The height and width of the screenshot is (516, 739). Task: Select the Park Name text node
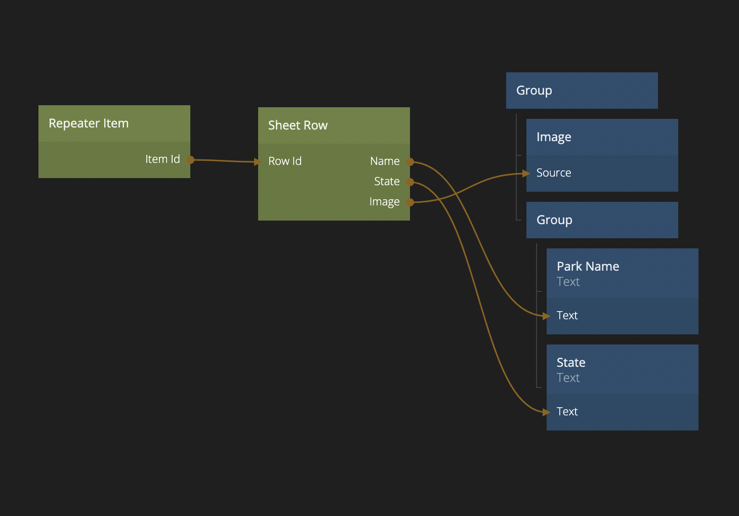click(x=622, y=273)
